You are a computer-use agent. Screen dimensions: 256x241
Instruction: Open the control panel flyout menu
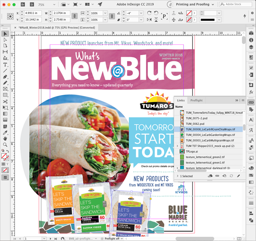(x=252, y=20)
